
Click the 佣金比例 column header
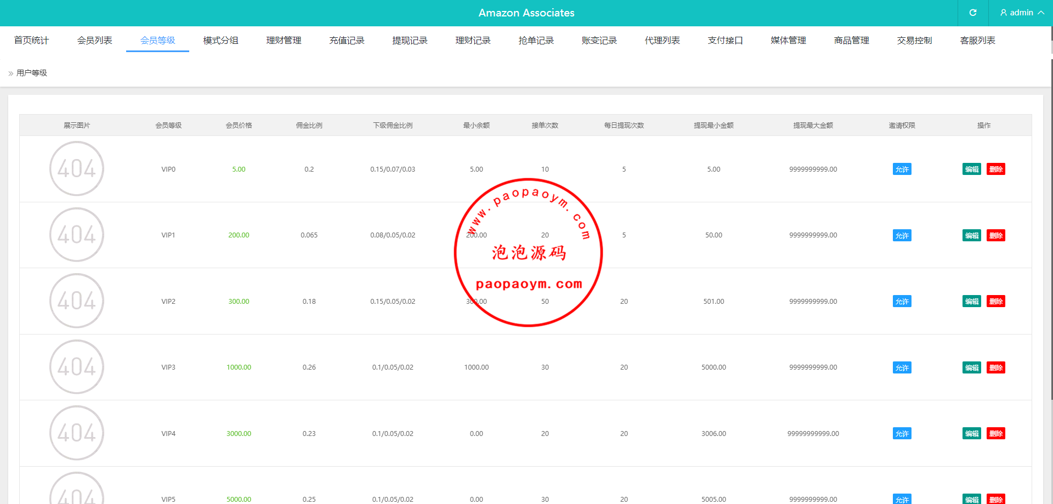(309, 125)
